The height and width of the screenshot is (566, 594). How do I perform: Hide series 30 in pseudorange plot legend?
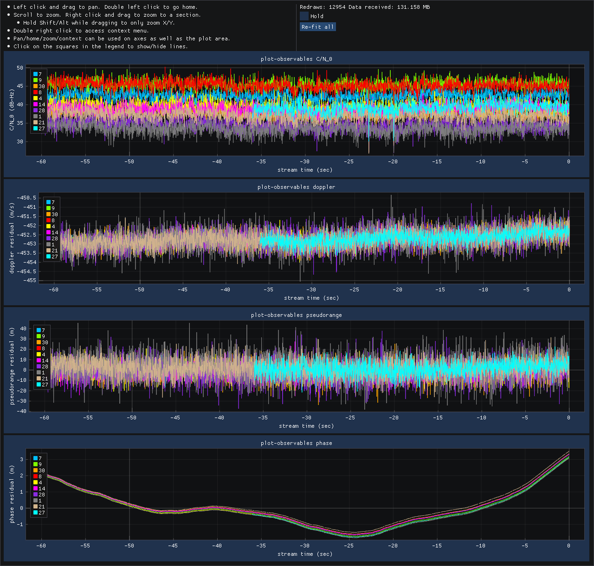point(39,342)
